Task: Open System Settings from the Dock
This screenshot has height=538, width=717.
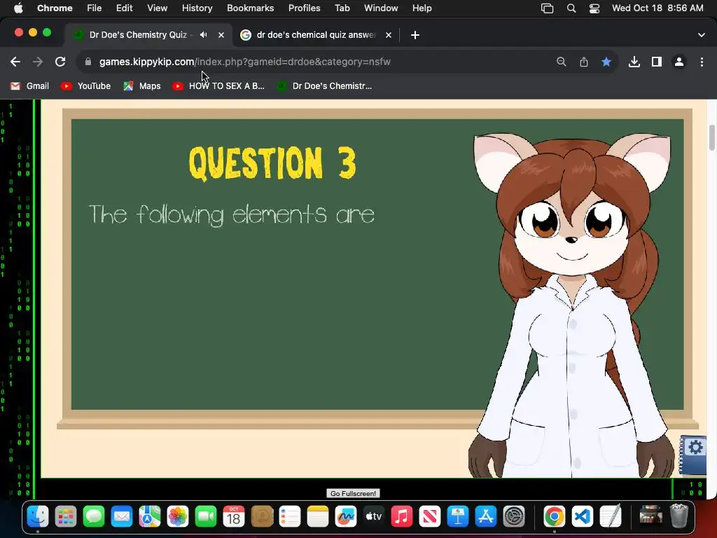Action: (513, 517)
